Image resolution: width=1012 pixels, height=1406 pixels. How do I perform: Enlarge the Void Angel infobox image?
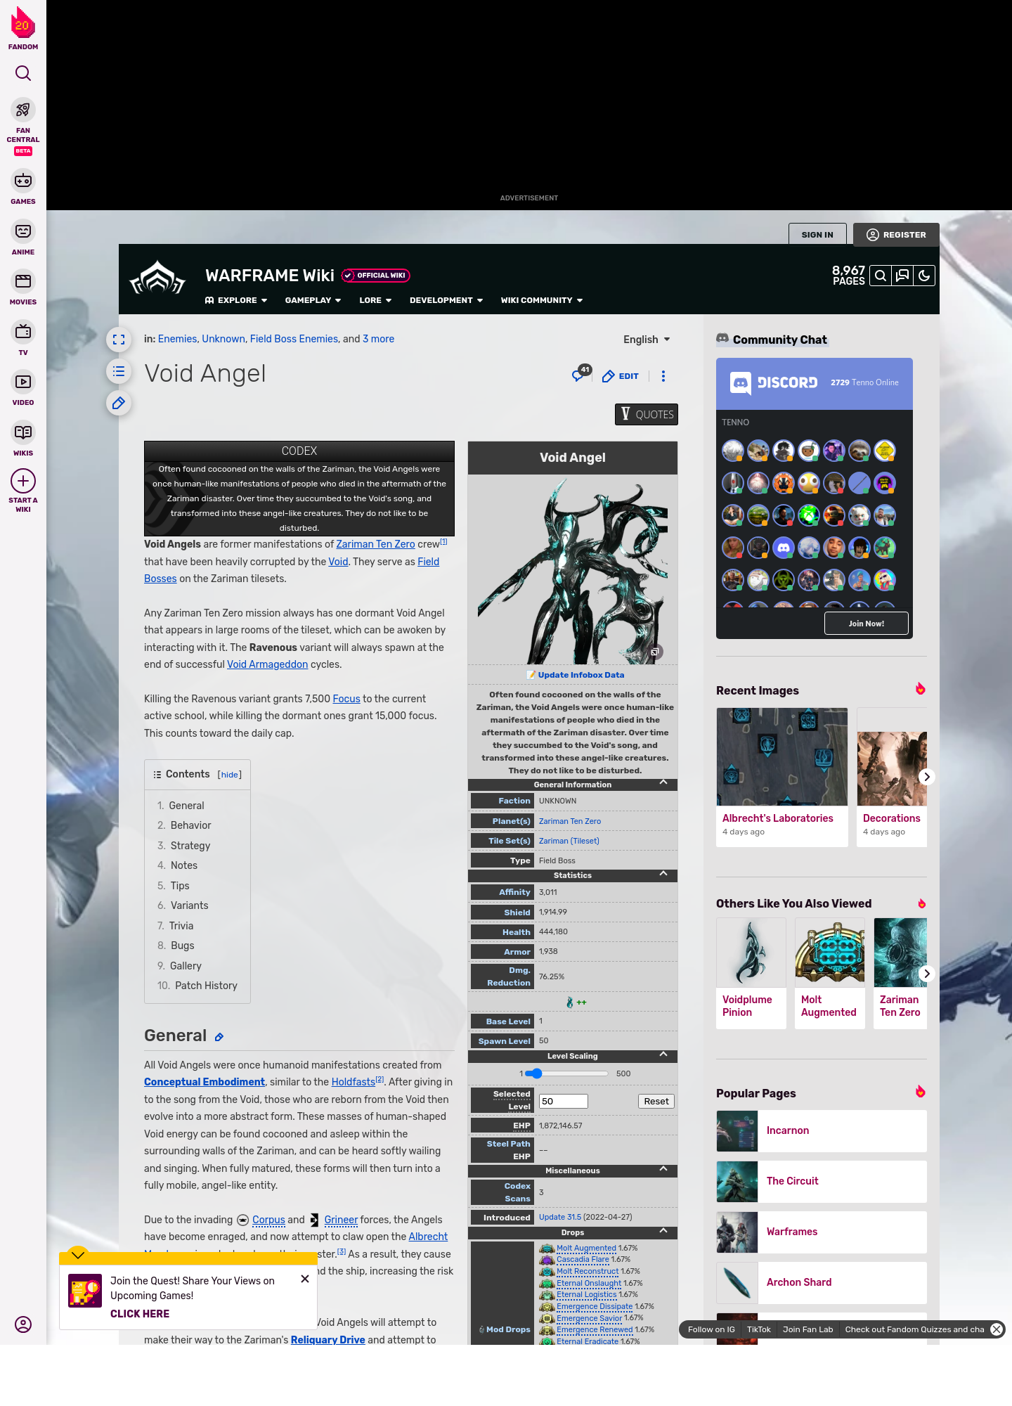[x=654, y=652]
